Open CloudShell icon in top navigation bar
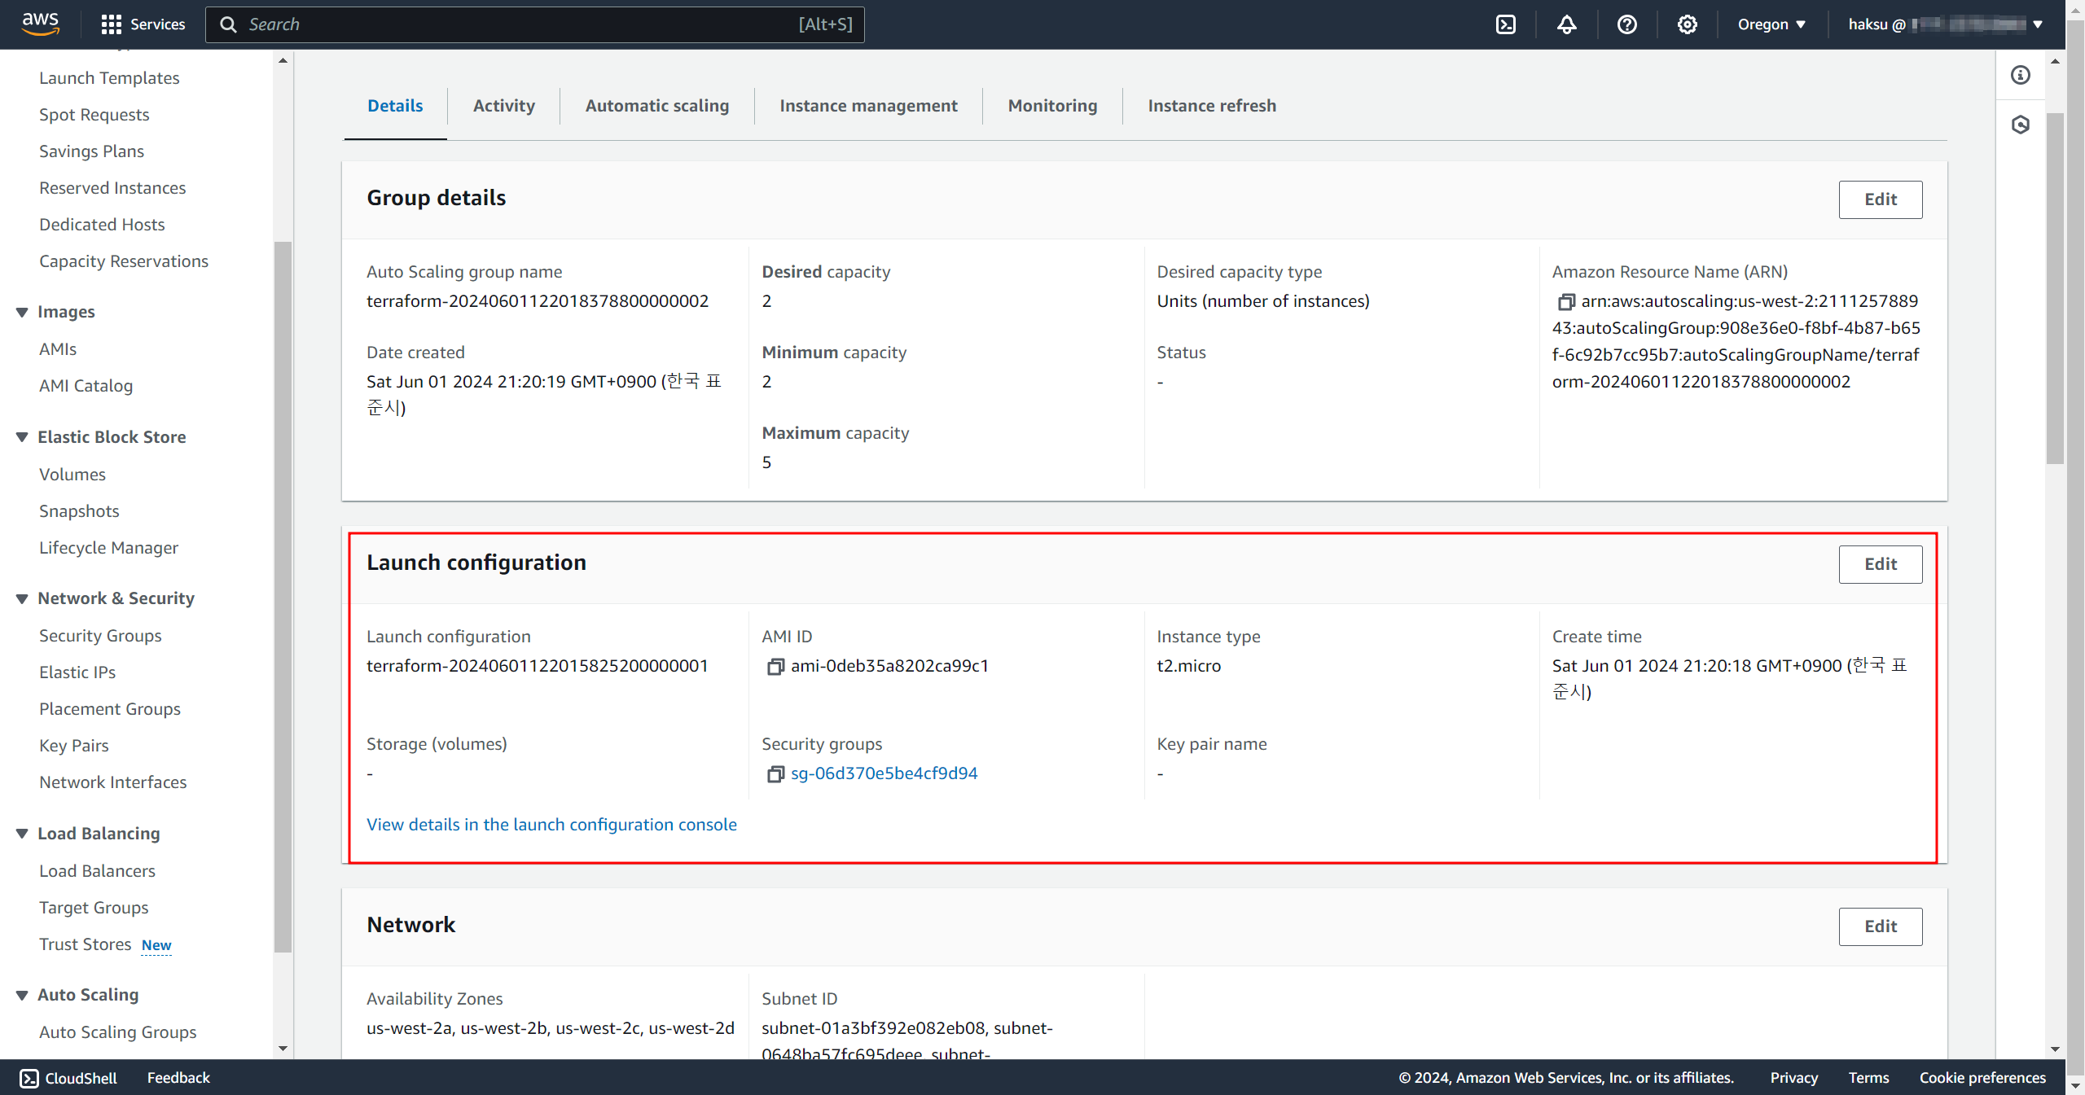 point(1506,24)
